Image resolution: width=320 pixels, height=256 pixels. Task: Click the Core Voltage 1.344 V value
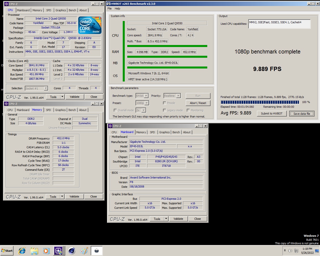point(68,32)
